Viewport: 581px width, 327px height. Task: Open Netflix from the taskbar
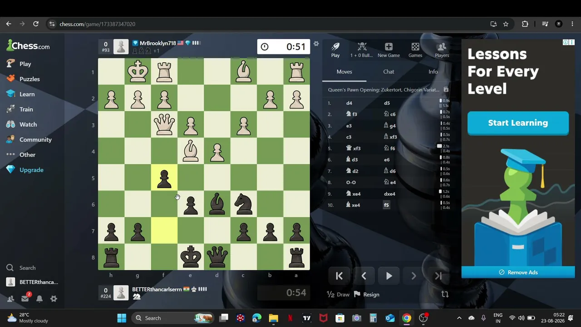290,318
